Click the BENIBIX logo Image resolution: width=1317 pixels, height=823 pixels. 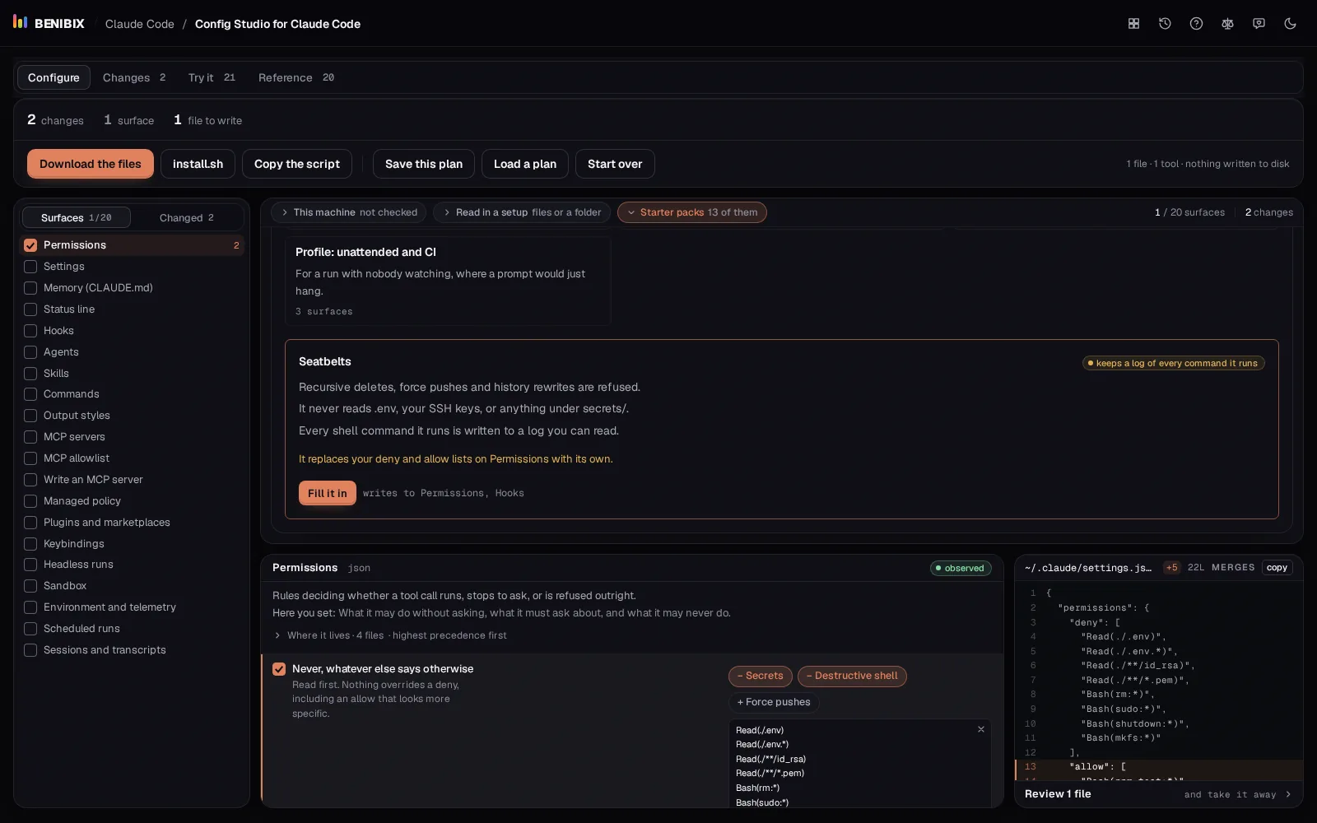pos(49,23)
